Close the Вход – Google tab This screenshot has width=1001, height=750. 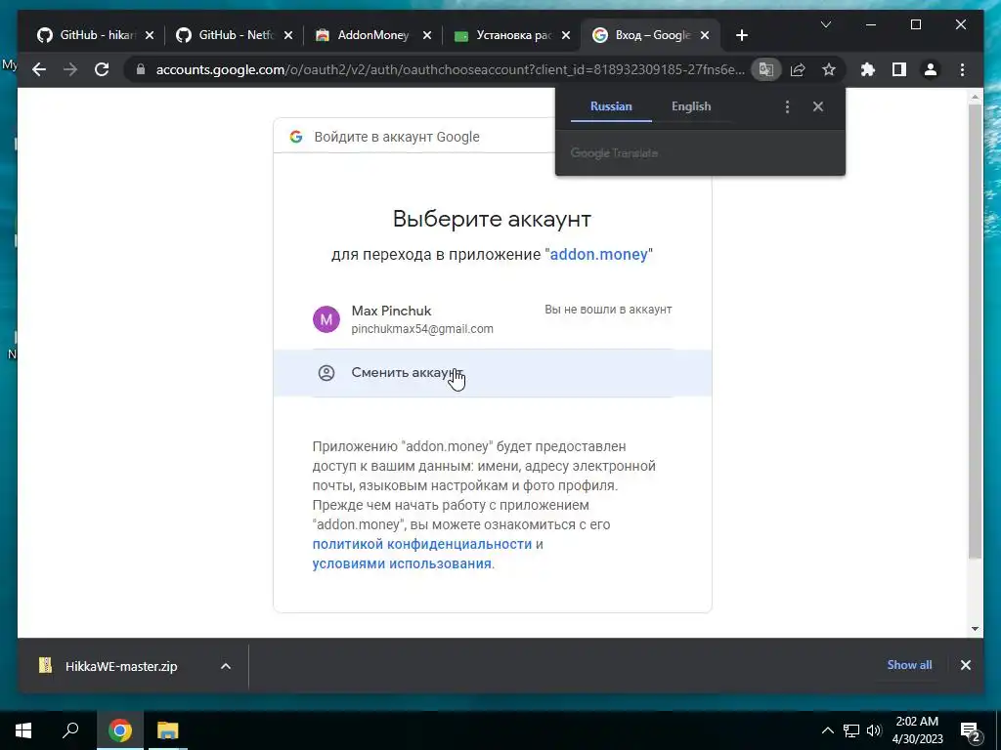coord(705,35)
